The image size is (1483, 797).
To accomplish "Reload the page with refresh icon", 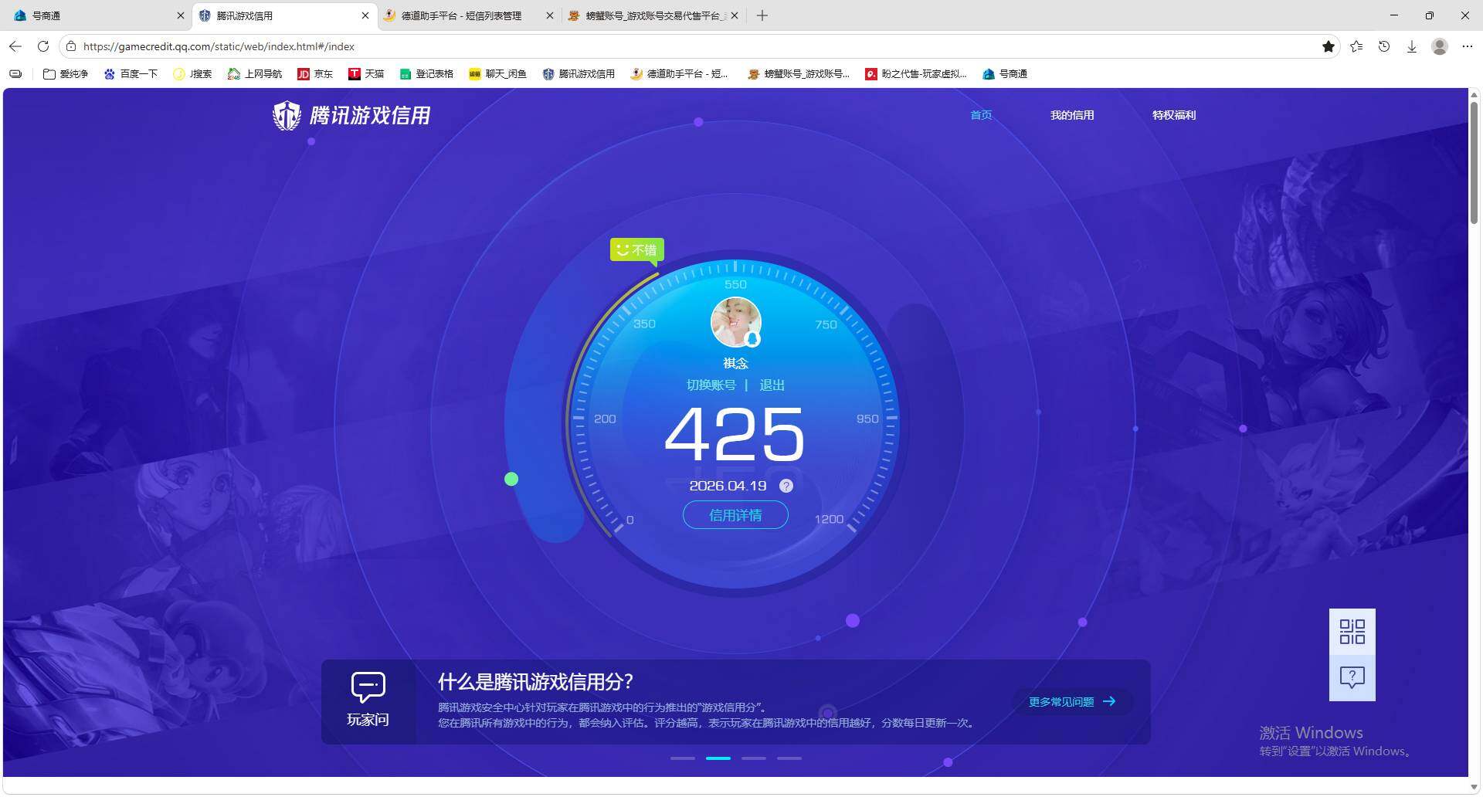I will (x=43, y=46).
